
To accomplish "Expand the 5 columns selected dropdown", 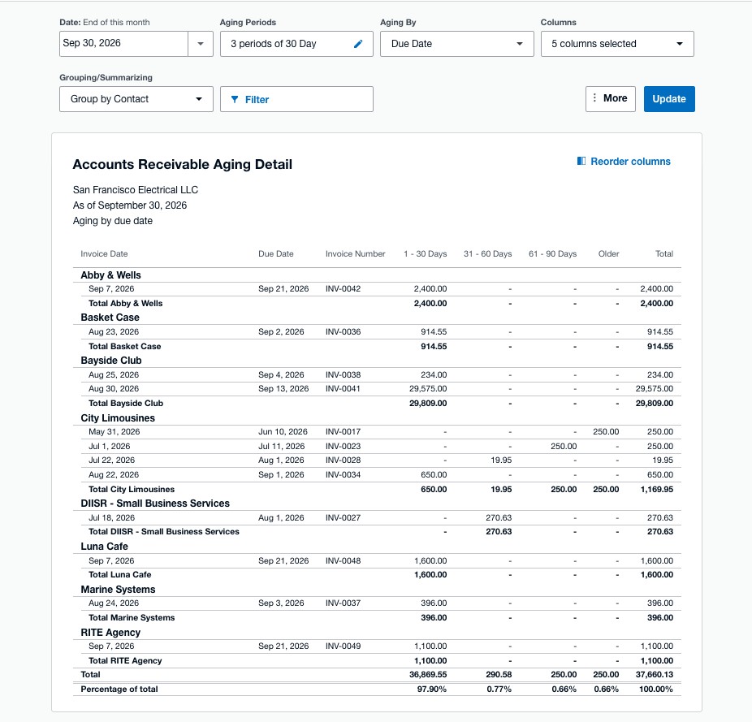I will [x=617, y=44].
